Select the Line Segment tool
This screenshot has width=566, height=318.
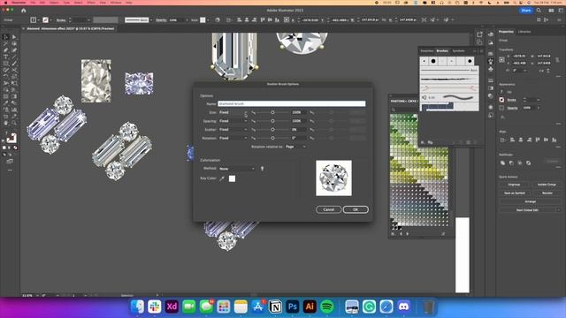(14, 57)
